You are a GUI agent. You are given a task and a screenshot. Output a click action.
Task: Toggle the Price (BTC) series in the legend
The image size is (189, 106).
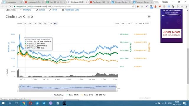pos(87,95)
